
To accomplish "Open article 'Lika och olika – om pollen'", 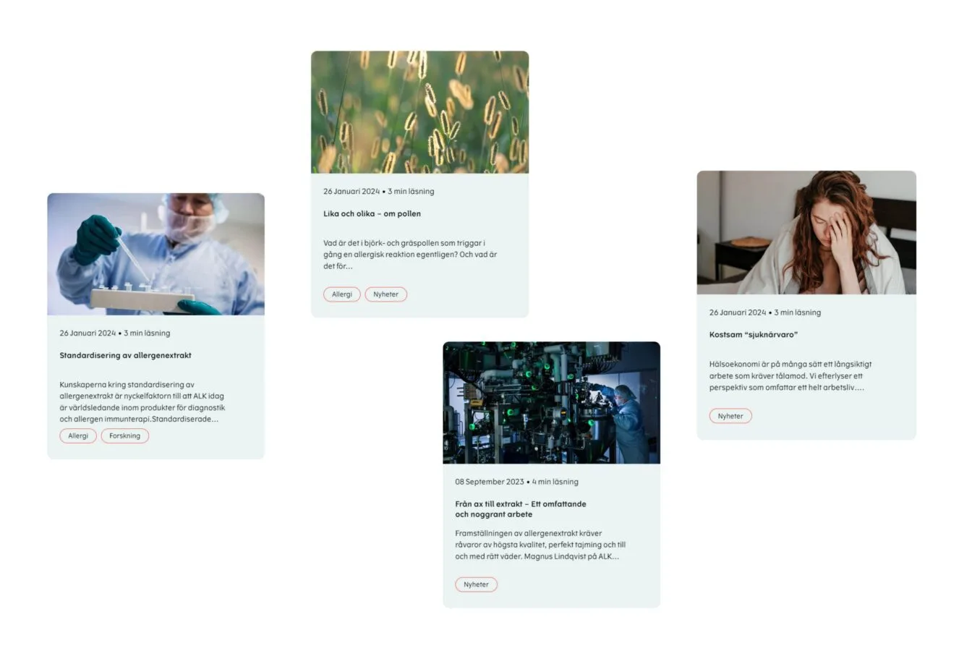I will (x=372, y=213).
